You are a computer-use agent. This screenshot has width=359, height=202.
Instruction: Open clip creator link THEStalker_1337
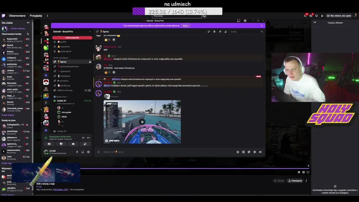click(60, 190)
